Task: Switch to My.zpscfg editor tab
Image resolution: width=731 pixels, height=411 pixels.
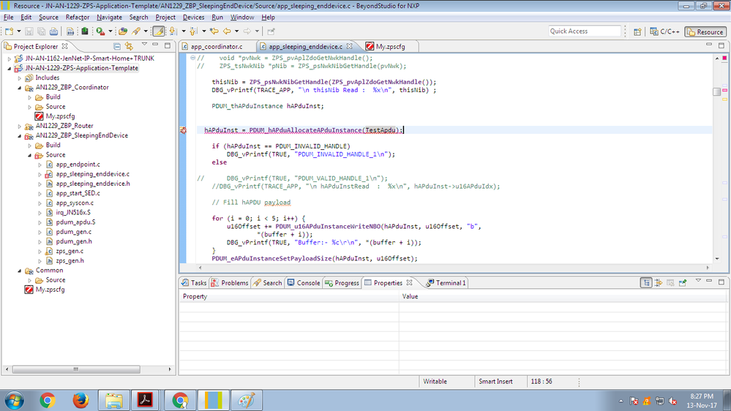Action: [391, 47]
